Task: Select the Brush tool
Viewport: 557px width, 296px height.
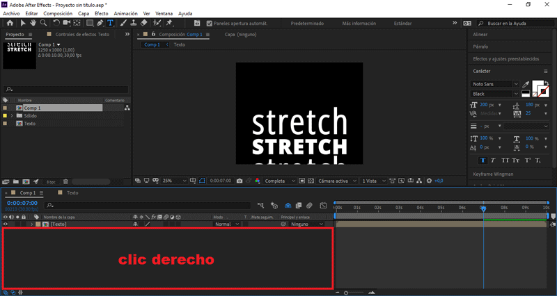Action: [123, 23]
